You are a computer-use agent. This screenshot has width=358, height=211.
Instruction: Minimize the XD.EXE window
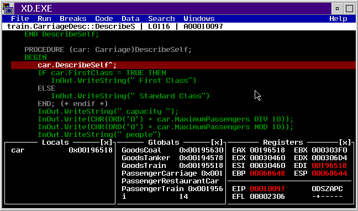[337, 9]
